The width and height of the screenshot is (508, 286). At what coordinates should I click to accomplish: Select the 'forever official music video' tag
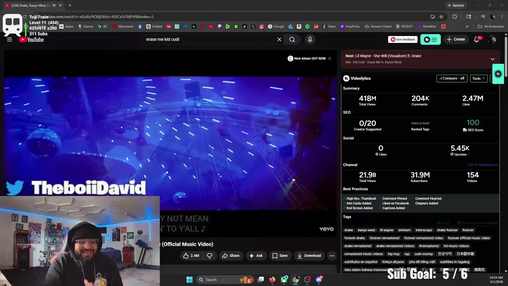[x=469, y=238]
